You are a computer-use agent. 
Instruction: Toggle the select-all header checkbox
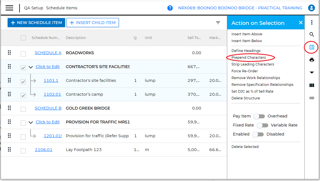[x=23, y=38]
